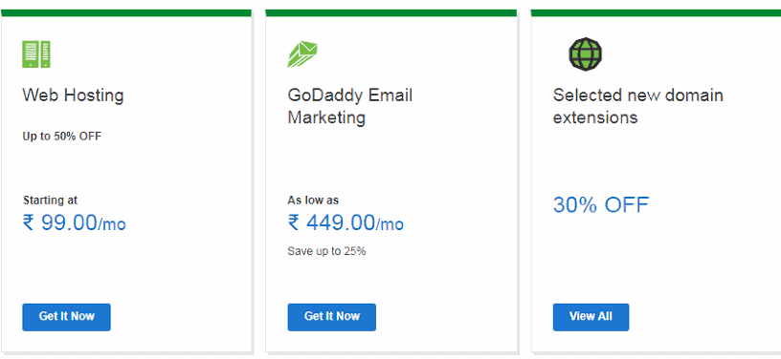Open the GoDaddy Email Marketing heading

click(x=350, y=106)
